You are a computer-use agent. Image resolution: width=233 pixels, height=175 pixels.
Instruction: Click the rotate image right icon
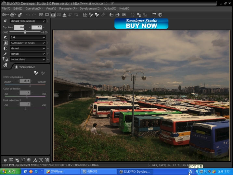[x=117, y=15]
